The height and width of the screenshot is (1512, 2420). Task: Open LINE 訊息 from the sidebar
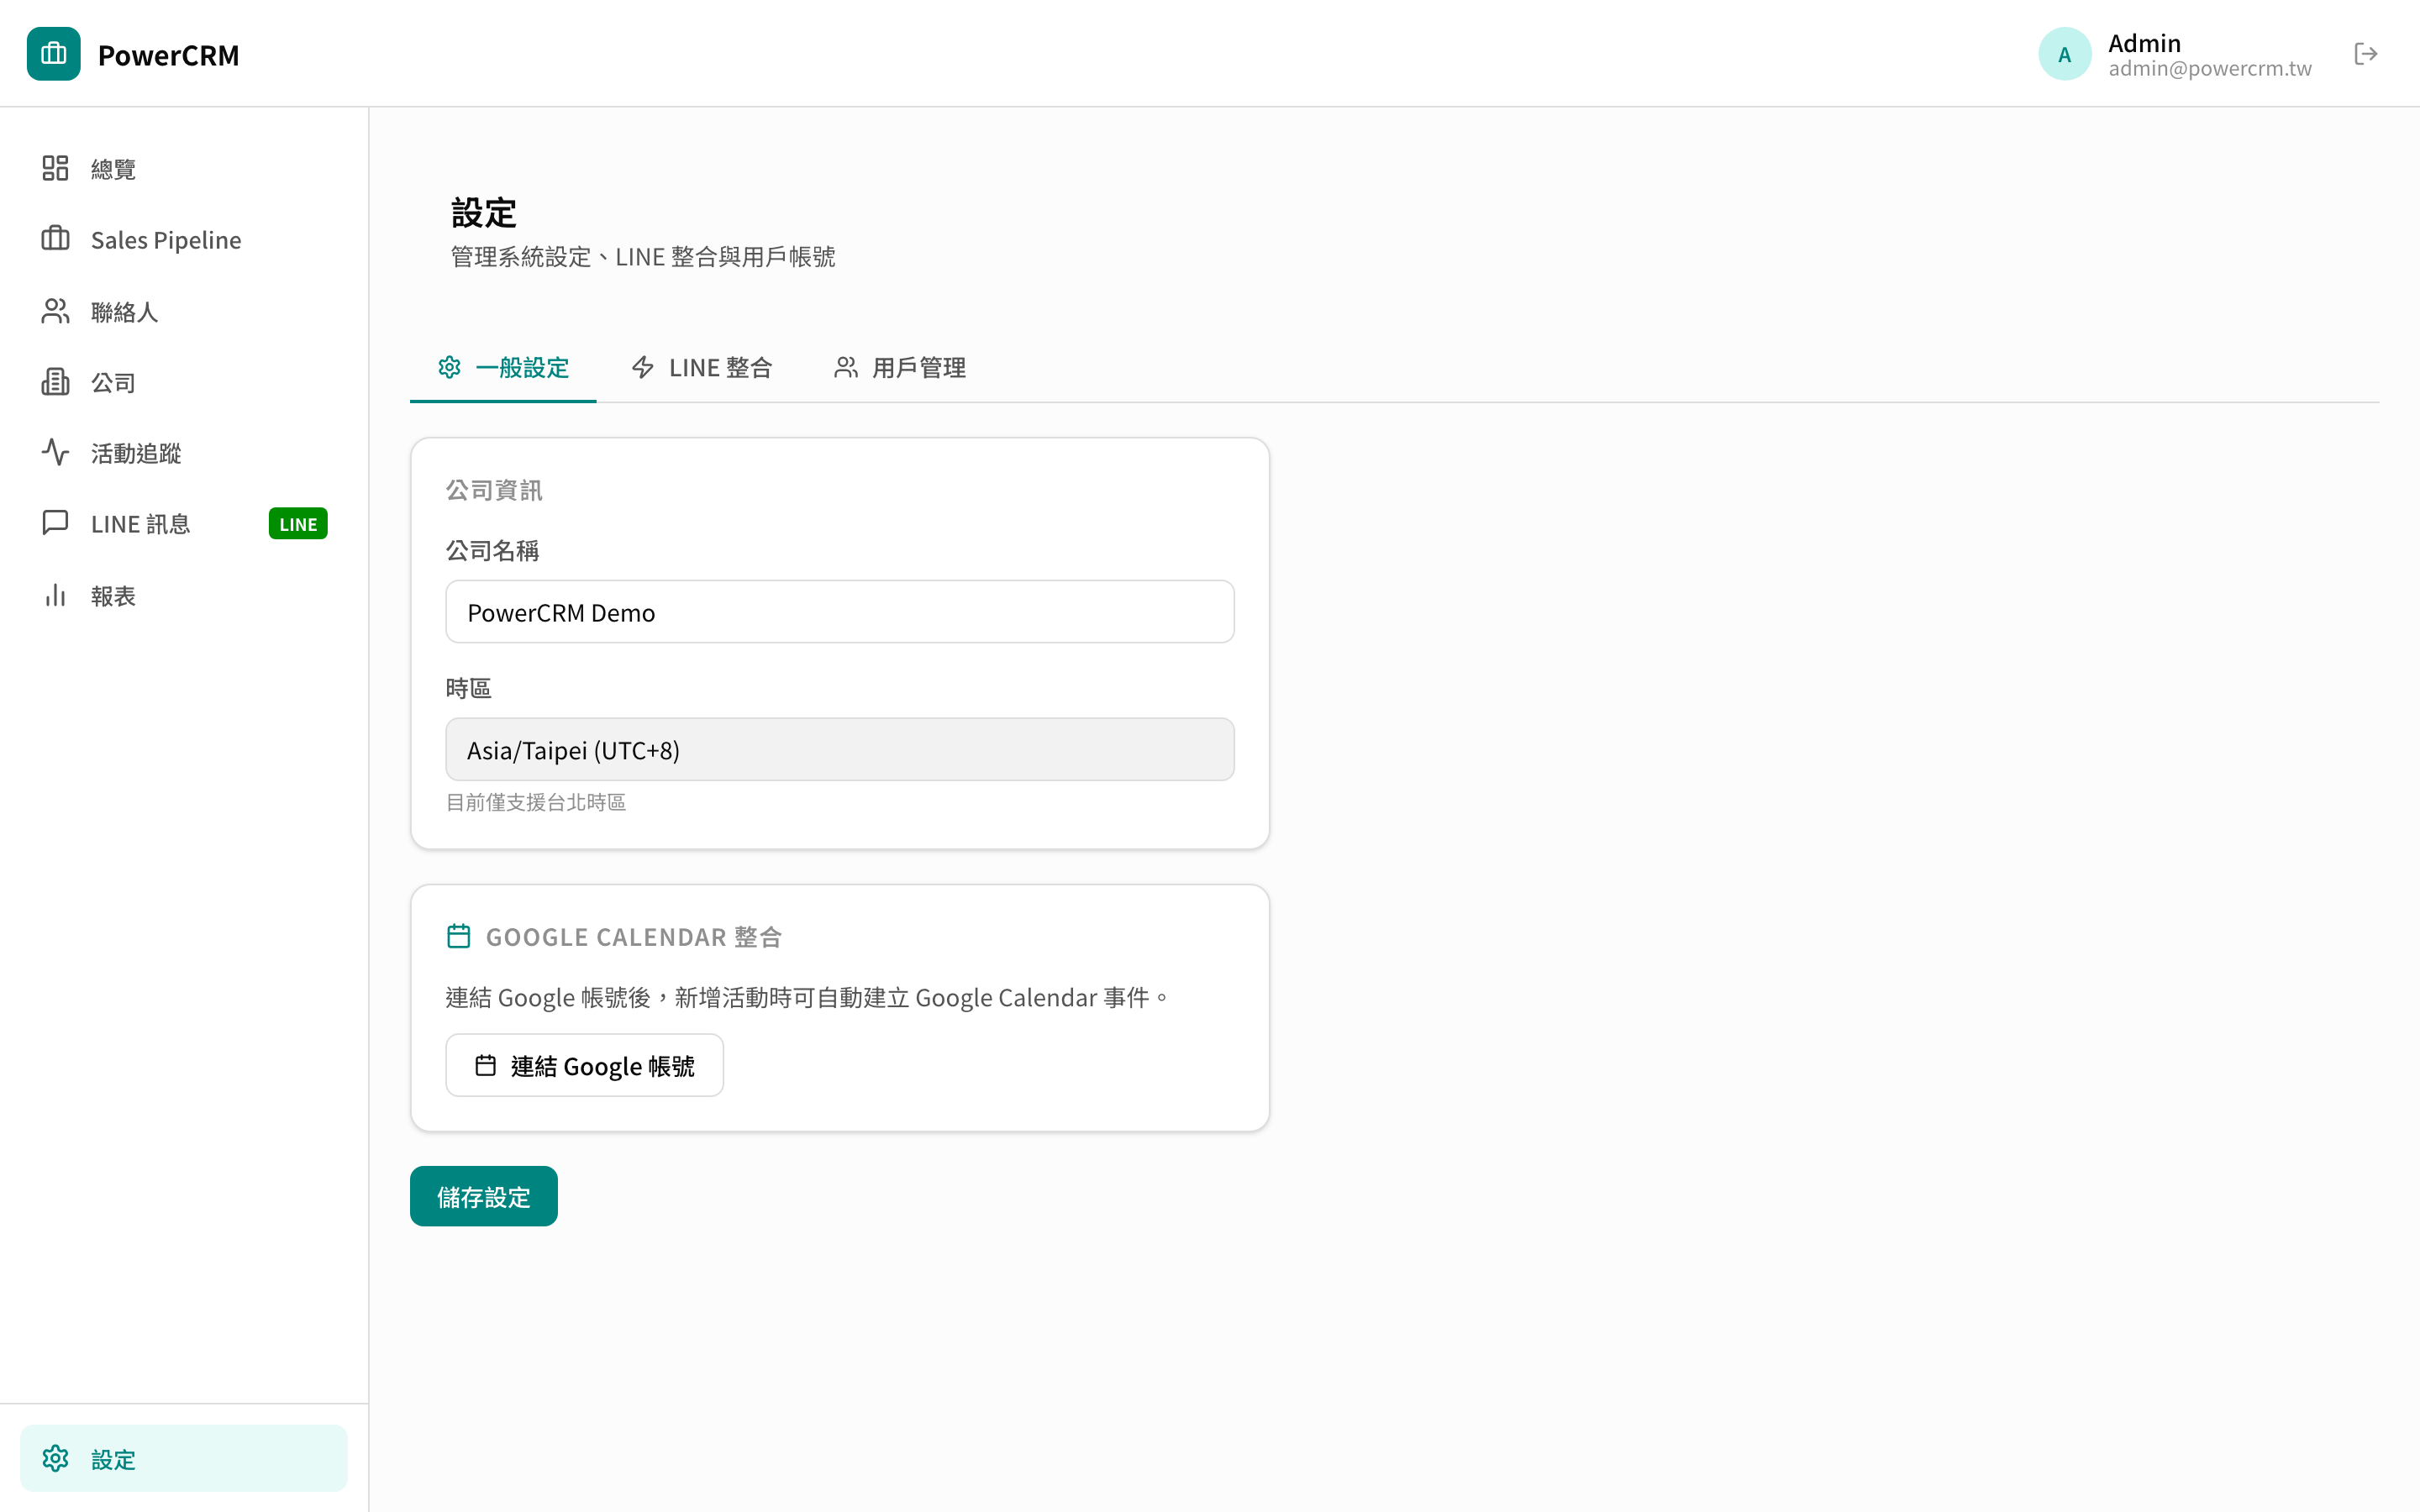[140, 523]
